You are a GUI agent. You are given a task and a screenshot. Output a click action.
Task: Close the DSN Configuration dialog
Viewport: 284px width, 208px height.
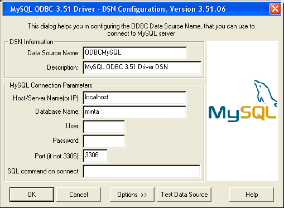point(275,9)
